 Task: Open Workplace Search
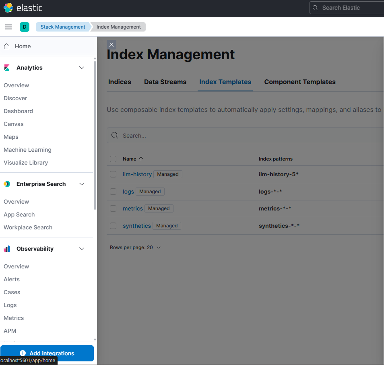pyautogui.click(x=28, y=227)
